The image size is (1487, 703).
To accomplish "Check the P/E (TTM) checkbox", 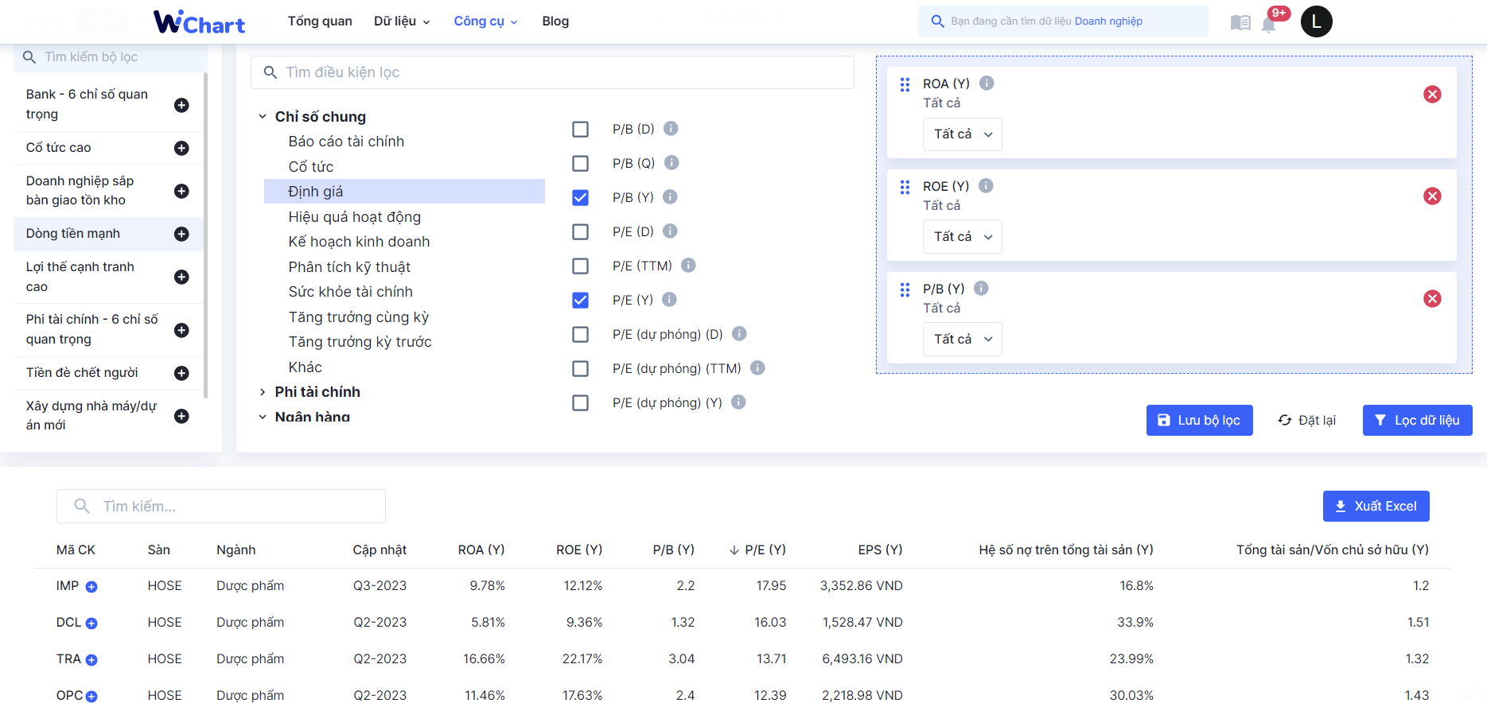I will [581, 266].
